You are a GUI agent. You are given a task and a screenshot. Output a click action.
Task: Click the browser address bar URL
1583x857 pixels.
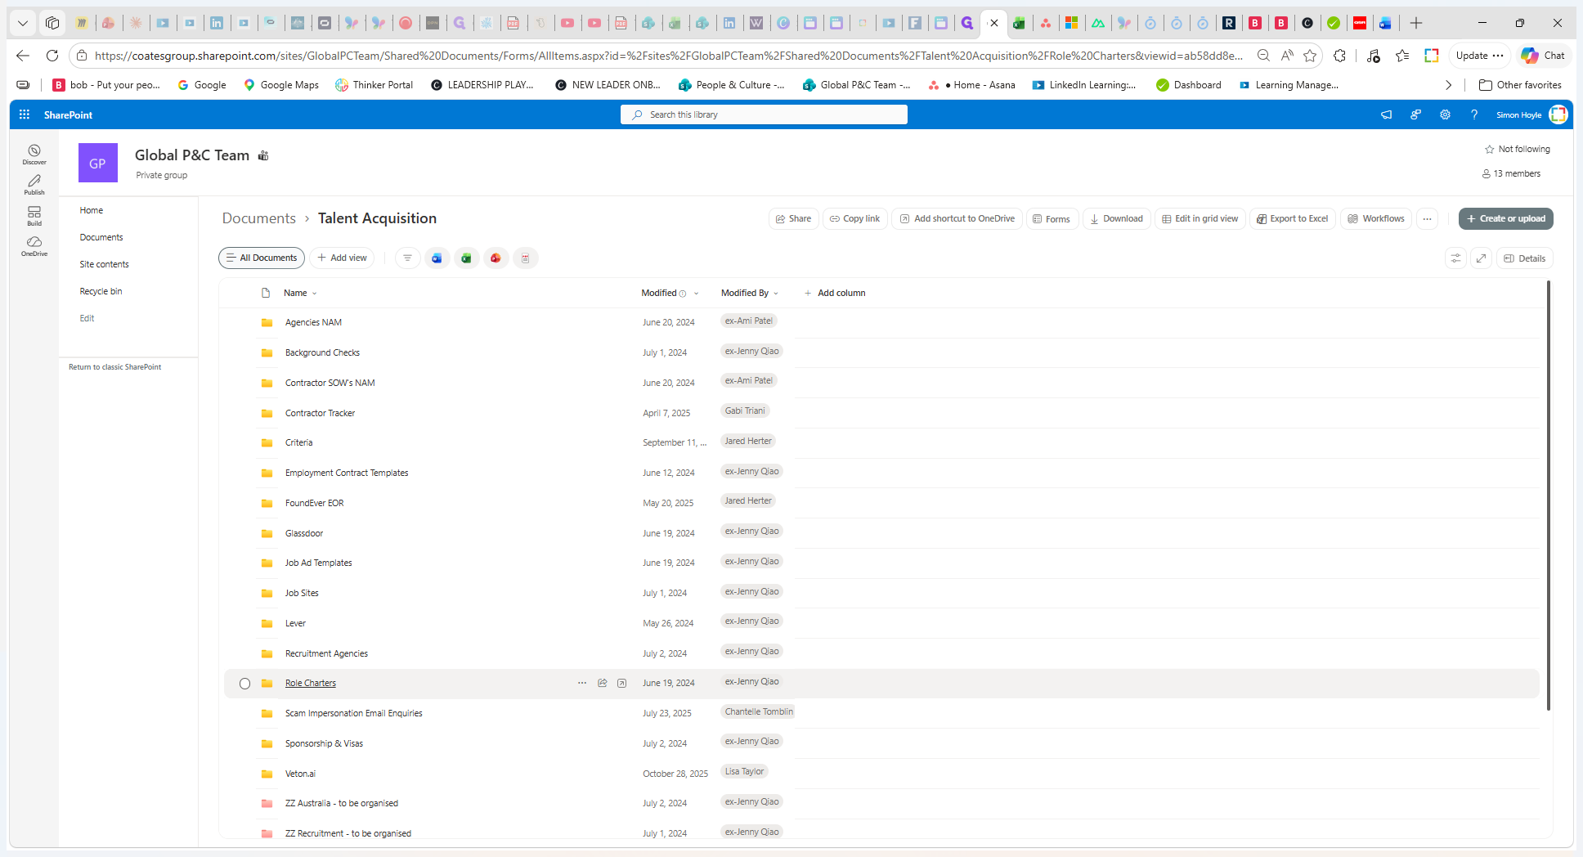click(668, 56)
